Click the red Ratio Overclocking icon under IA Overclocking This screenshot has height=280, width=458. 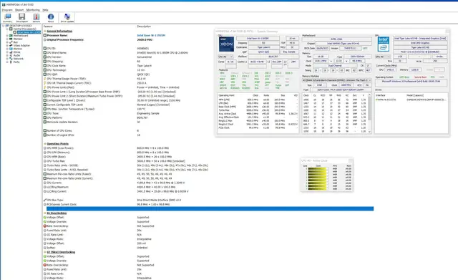pyautogui.click(x=45, y=226)
